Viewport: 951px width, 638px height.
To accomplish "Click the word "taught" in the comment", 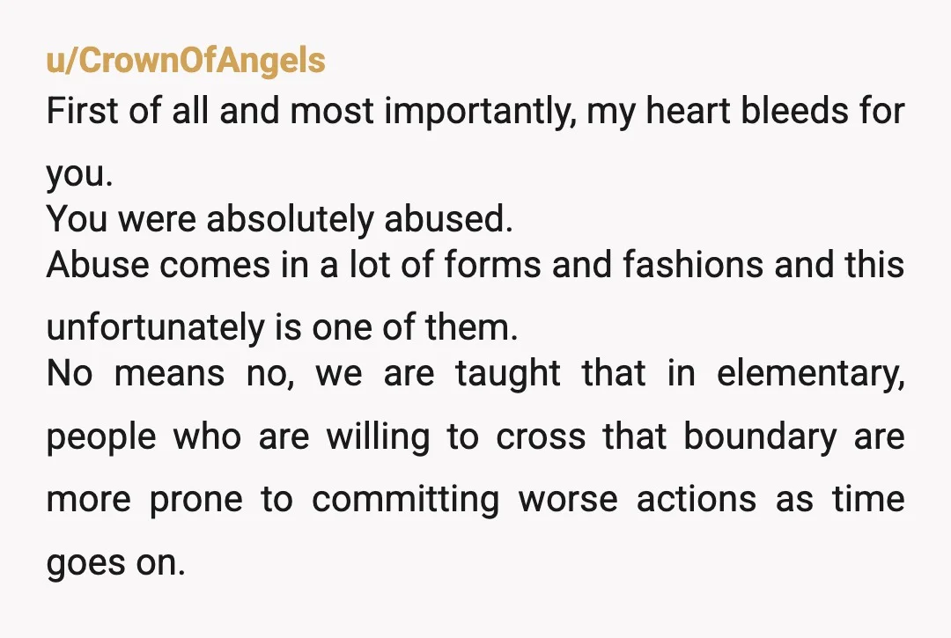I will [x=508, y=374].
